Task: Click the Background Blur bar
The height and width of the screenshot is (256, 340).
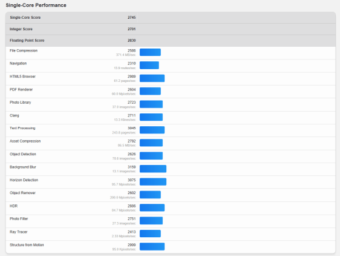Action: pyautogui.click(x=153, y=169)
